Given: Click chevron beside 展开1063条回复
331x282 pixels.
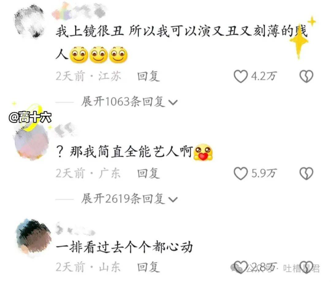Looking at the screenshot, I should pyautogui.click(x=173, y=103).
